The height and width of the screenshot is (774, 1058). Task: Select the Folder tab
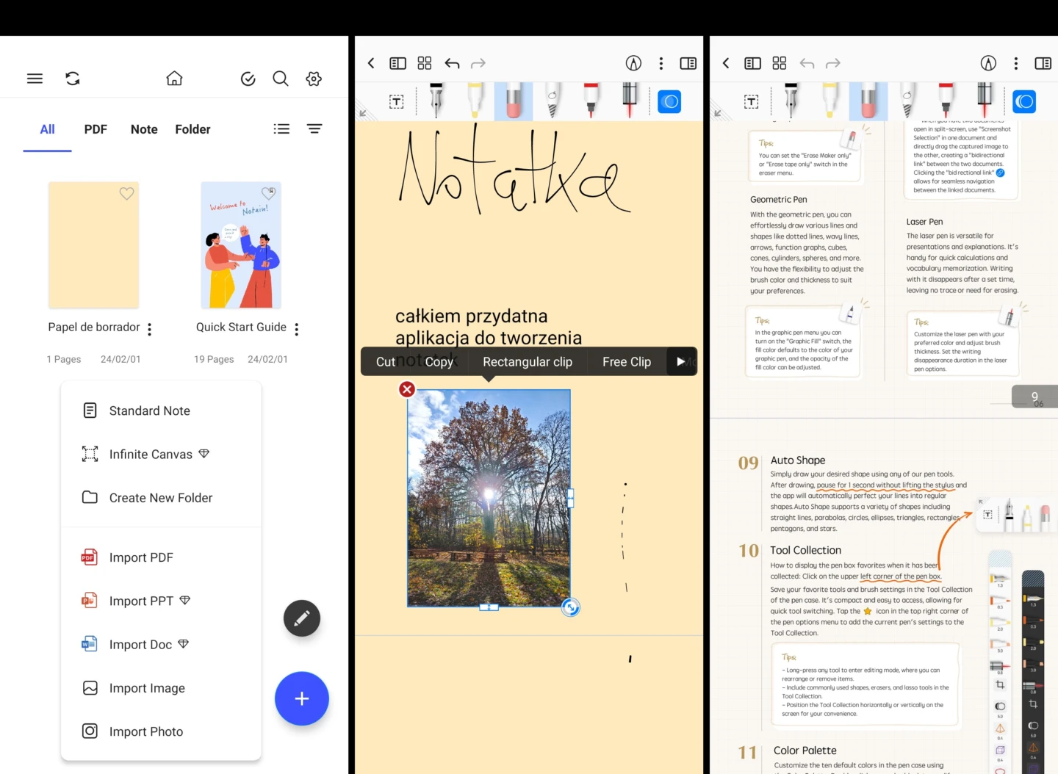pyautogui.click(x=192, y=129)
